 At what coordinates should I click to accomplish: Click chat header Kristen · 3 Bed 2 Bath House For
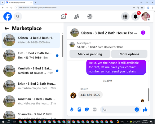point(109,33)
